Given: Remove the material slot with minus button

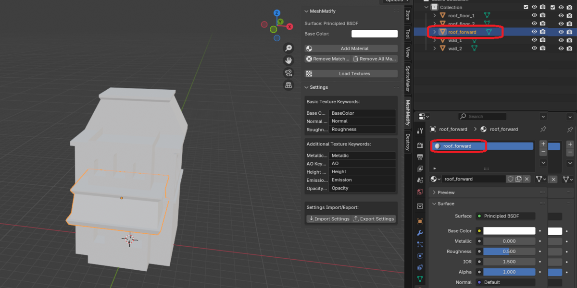Looking at the screenshot, I should [543, 152].
